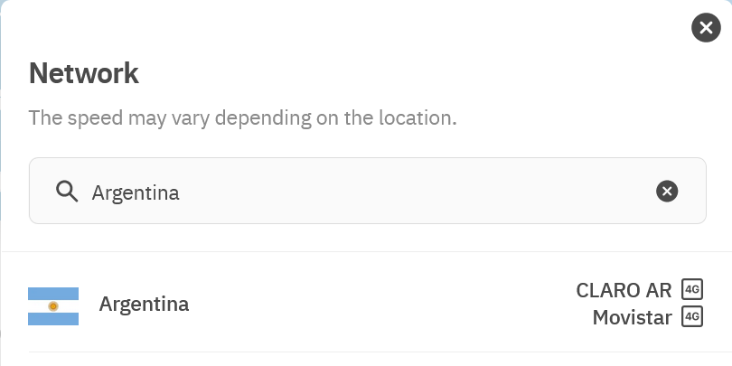Image resolution: width=732 pixels, height=366 pixels.
Task: Click the bottom blue stripe of flag
Action: pos(53,319)
